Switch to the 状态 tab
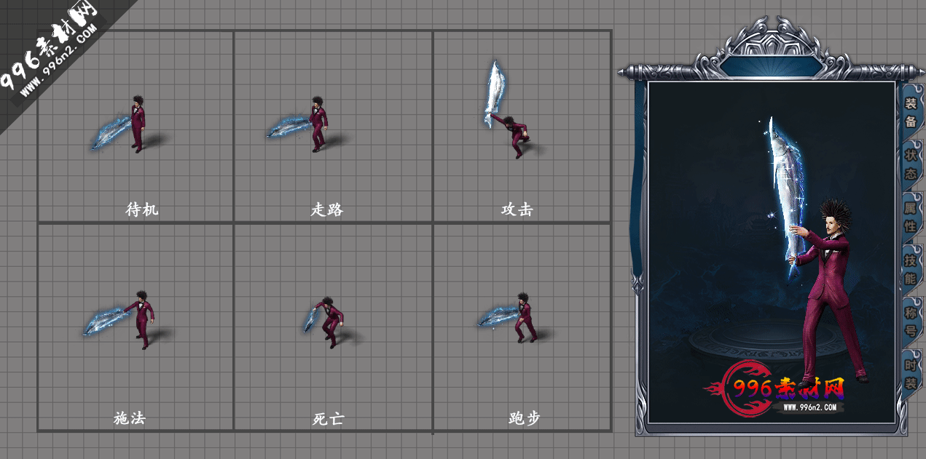 click(911, 164)
